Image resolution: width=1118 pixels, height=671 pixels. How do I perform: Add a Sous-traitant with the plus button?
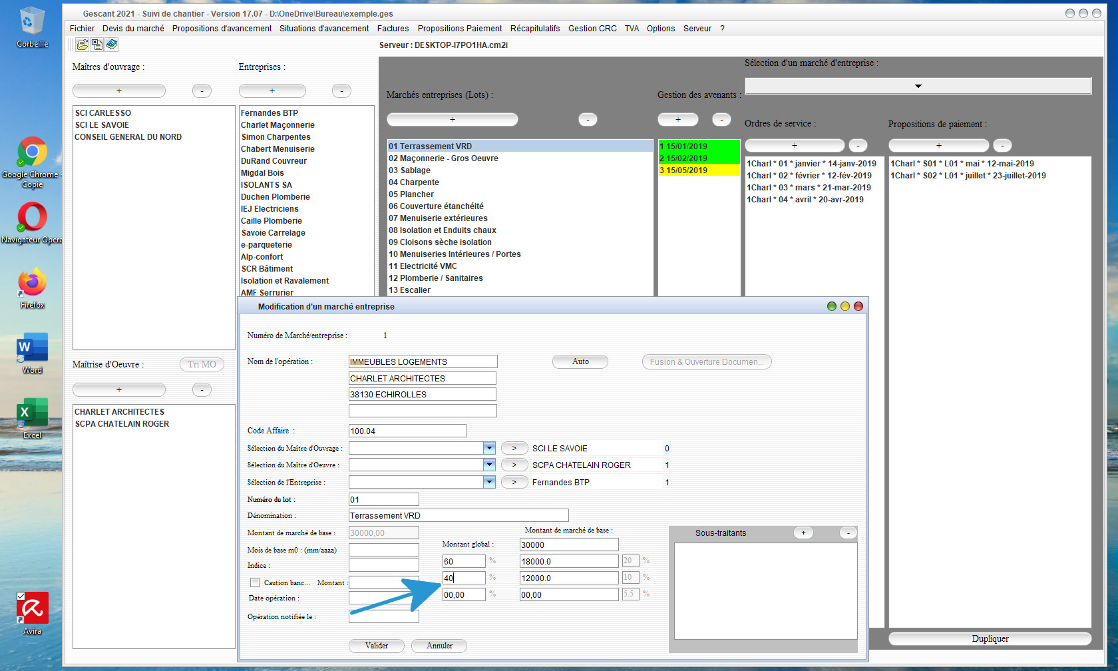[803, 533]
